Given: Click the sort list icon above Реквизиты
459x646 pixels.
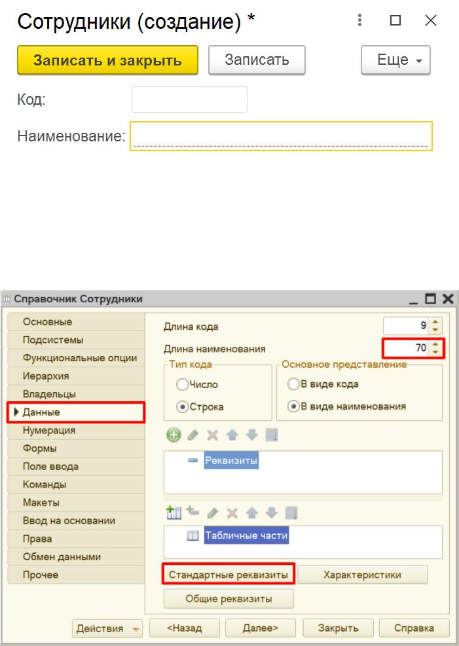Looking at the screenshot, I should point(272,435).
